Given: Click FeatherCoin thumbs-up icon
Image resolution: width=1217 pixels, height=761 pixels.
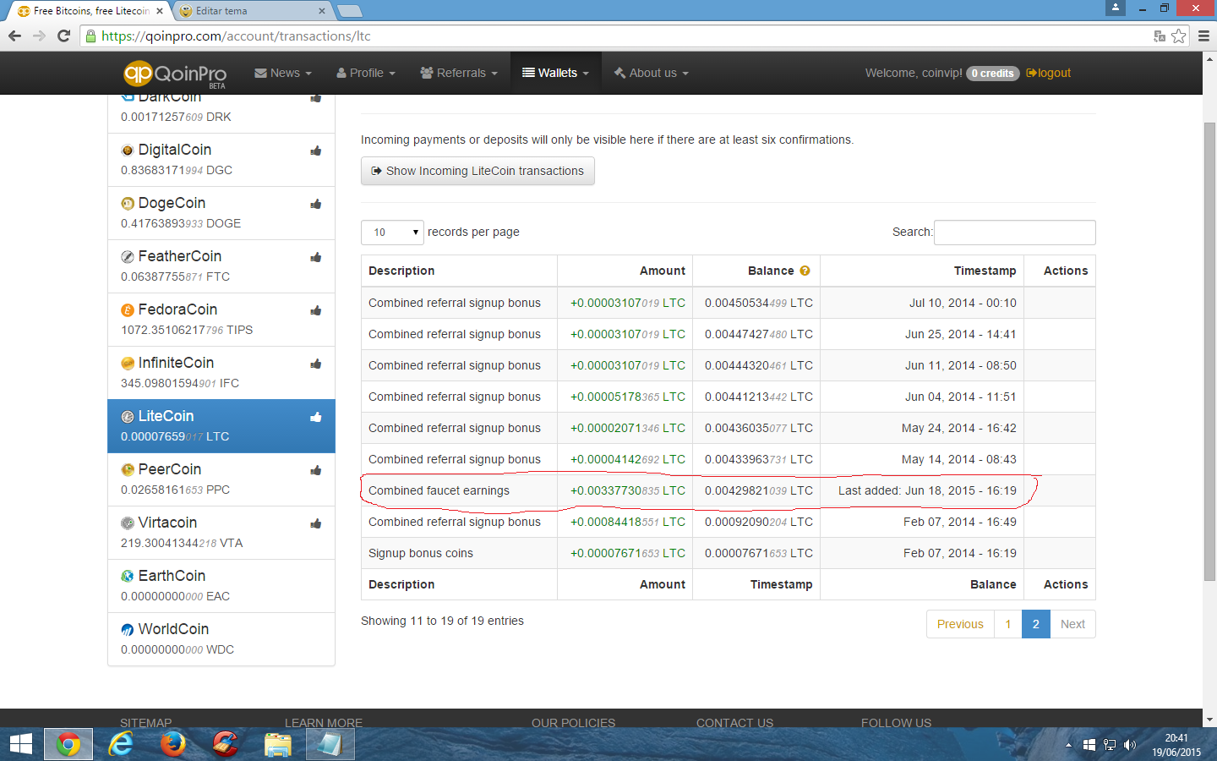Looking at the screenshot, I should pos(316,257).
